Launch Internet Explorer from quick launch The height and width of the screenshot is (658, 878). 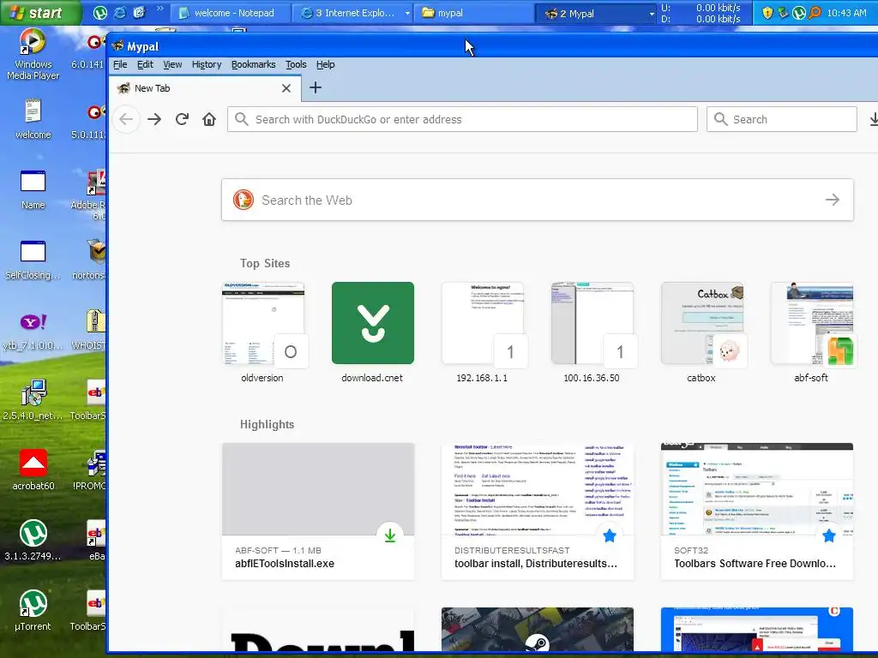(x=119, y=12)
